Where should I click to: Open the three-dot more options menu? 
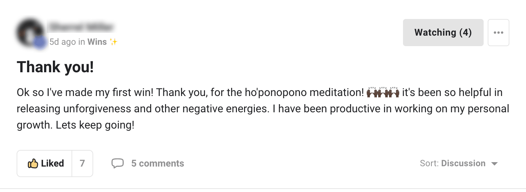click(x=498, y=33)
